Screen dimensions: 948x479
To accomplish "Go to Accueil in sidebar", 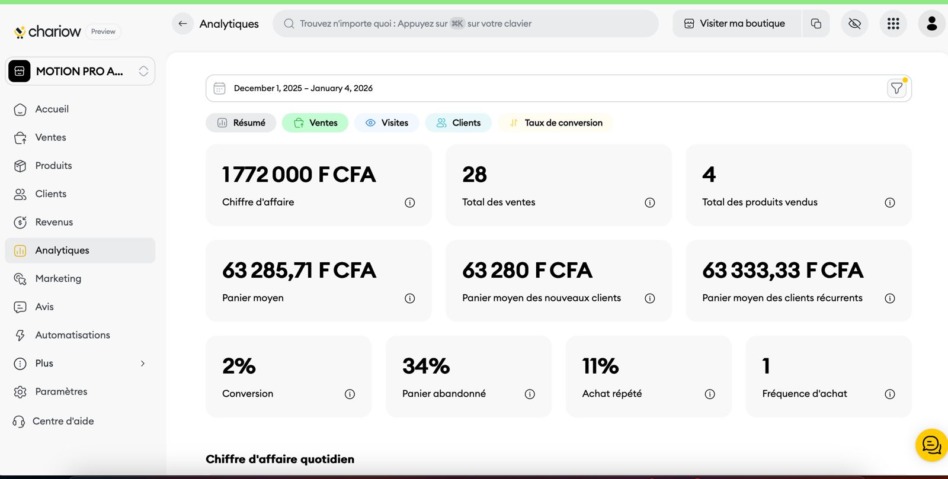I will coord(80,110).
